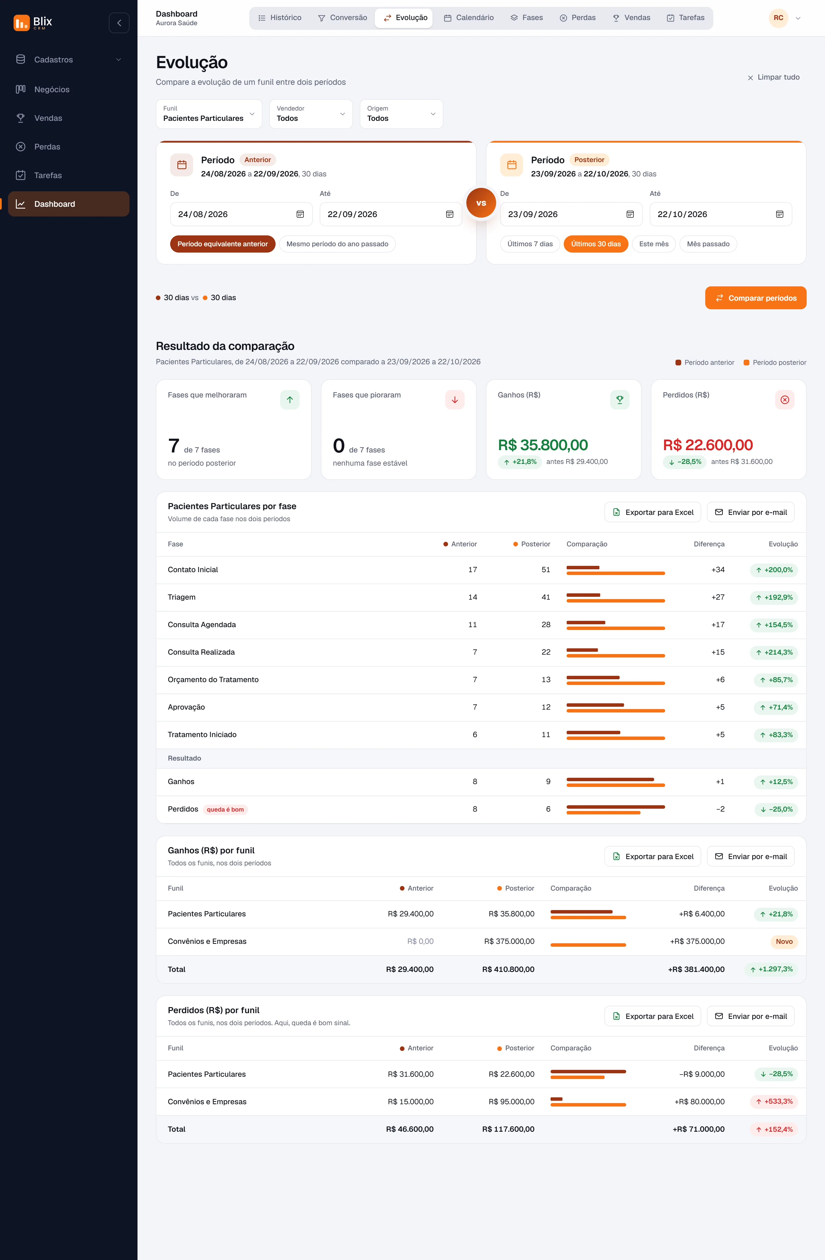Click the Anterior De date field 24/08/2026
825x1260 pixels.
pos(241,214)
